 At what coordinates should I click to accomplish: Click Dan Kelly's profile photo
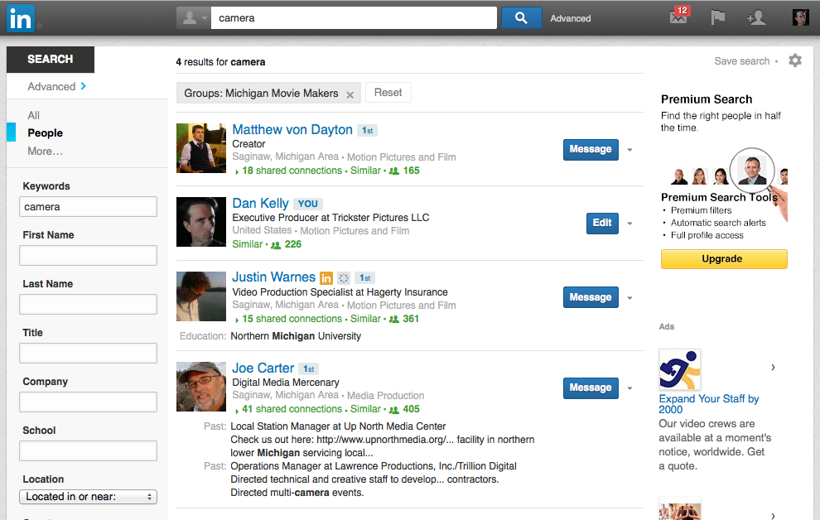(201, 222)
